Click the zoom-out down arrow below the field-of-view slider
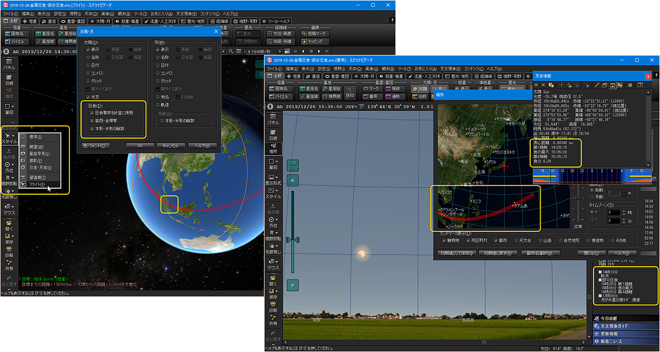This screenshot has width=660, height=352. (294, 285)
